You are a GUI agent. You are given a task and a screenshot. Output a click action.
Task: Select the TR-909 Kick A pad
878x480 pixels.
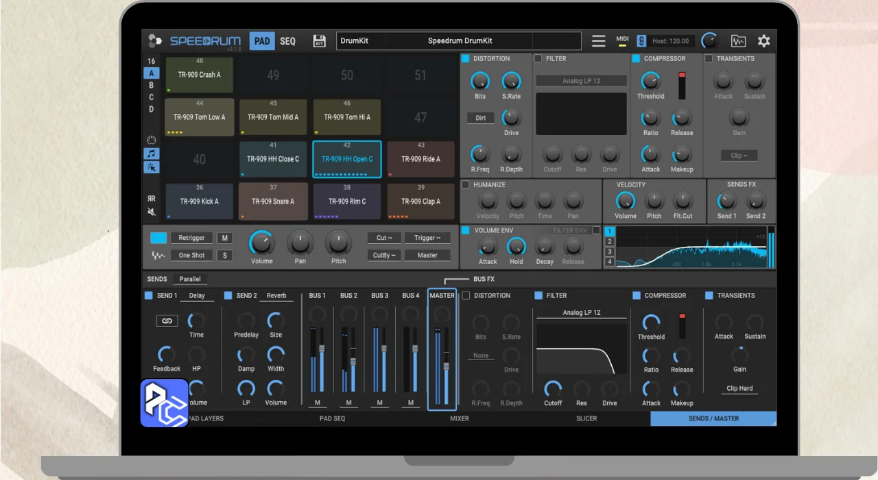[x=199, y=202]
